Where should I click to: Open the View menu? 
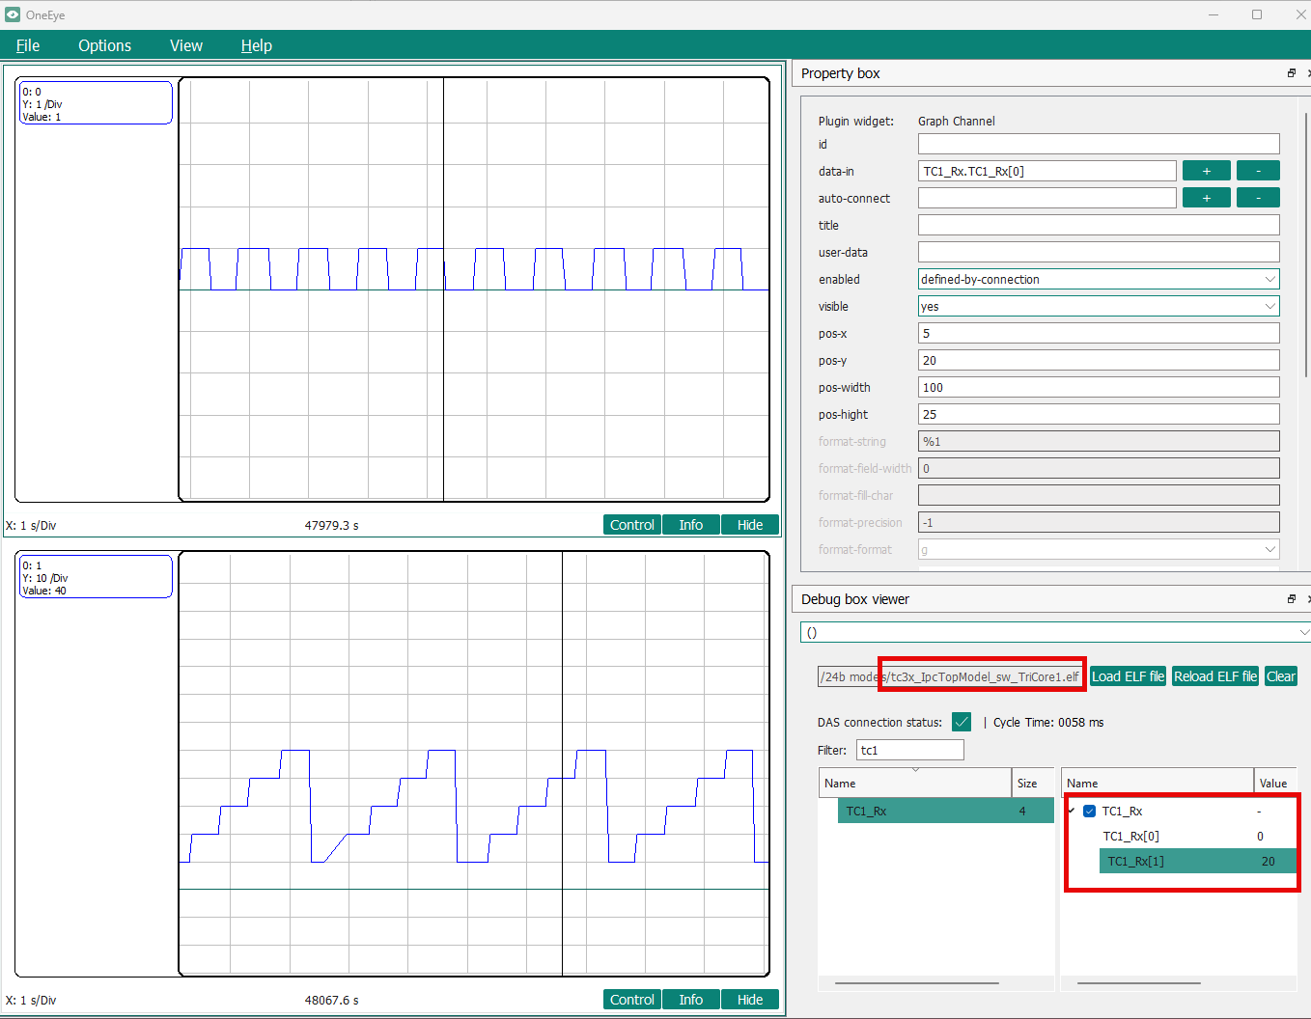point(185,45)
